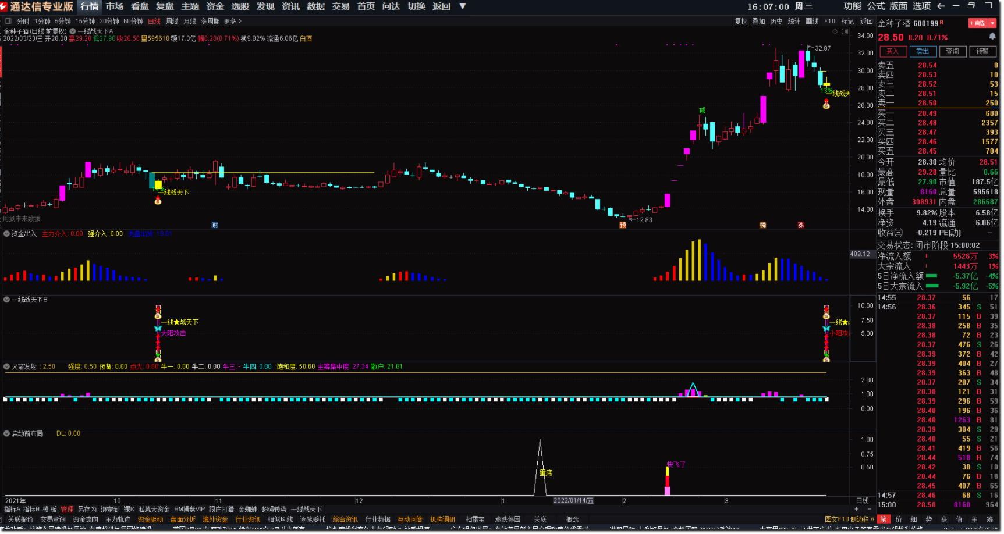1004x534 pixels.
Task: Click the 预警 button
Action: click(x=982, y=51)
